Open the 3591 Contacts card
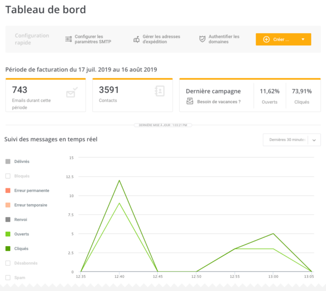326x291 pixels. (x=132, y=95)
